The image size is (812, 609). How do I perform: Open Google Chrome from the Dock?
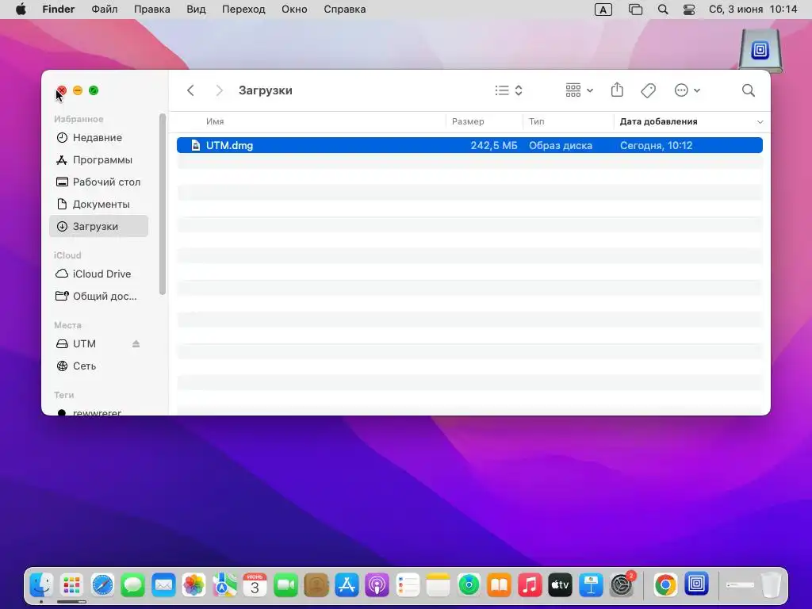point(665,586)
